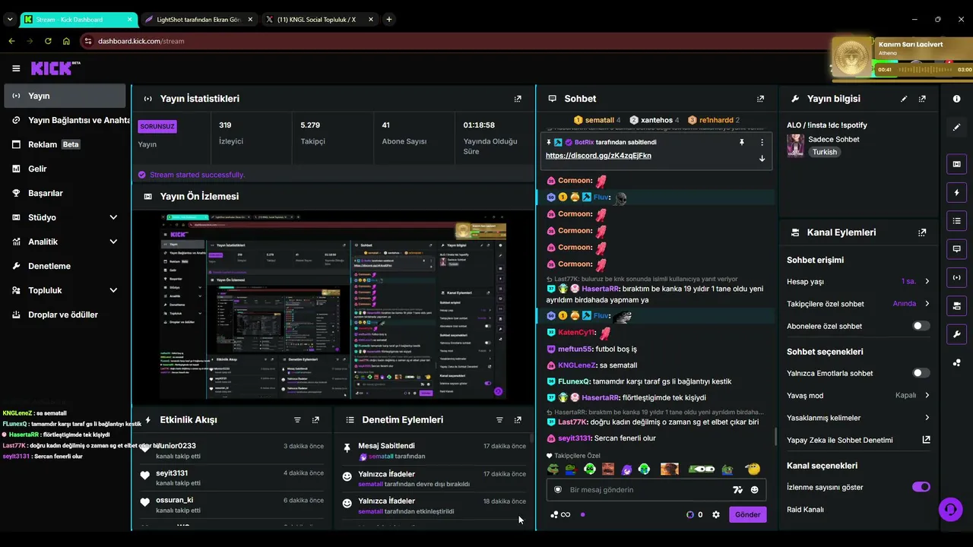973x547 pixels.
Task: Toggle Abonelere özel sohbet switch
Action: click(921, 326)
